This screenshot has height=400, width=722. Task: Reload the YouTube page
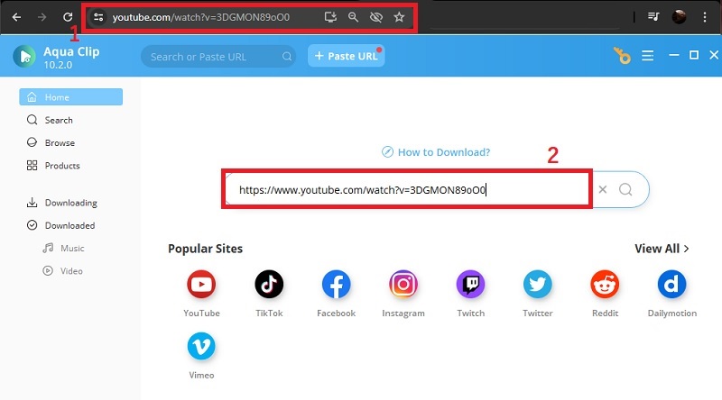tap(68, 17)
